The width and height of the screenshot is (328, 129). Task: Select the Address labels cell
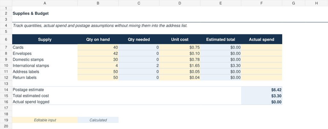click(x=45, y=72)
